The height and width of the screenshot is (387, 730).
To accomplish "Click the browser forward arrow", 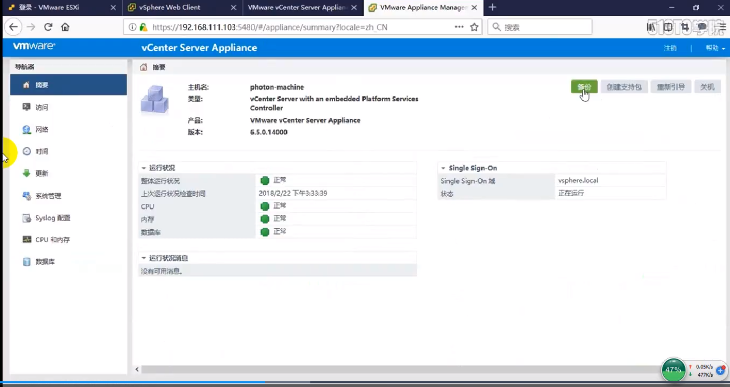I will coord(31,27).
